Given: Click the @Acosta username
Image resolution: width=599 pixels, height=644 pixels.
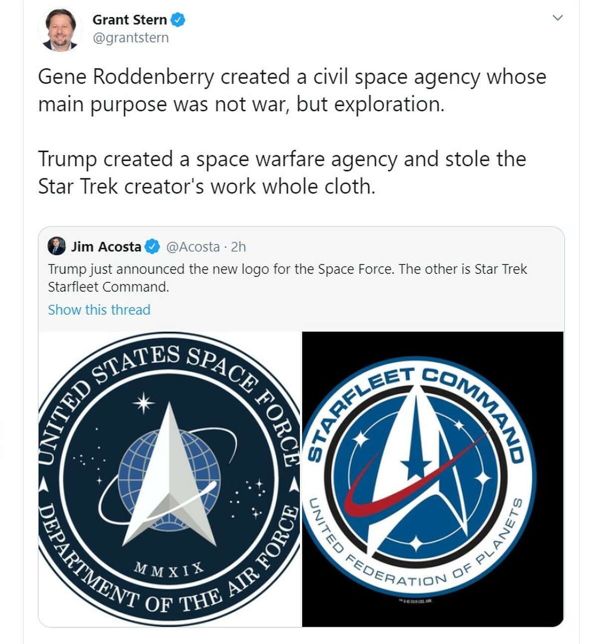Looking at the screenshot, I should click(196, 245).
